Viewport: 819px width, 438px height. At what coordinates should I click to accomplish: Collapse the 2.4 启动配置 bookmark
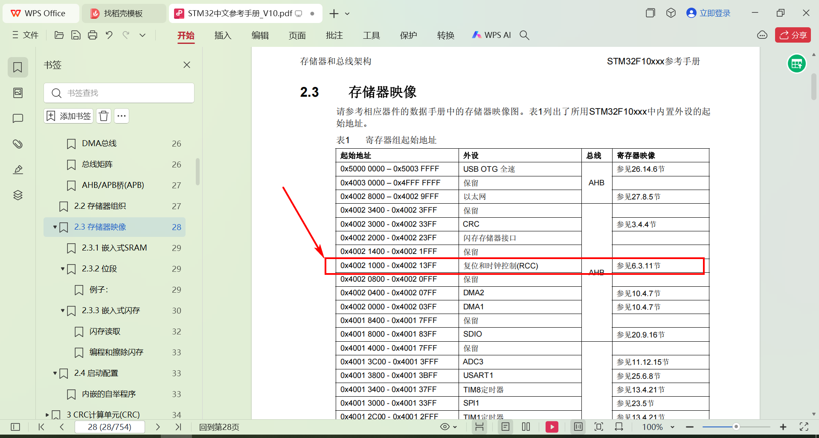[x=55, y=373]
